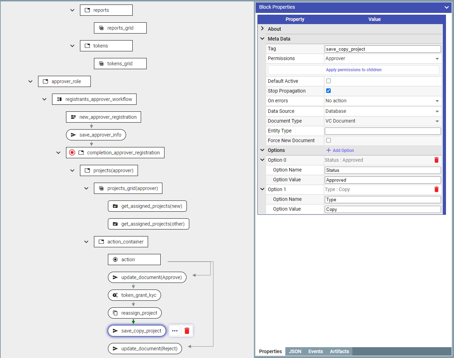
Task: Click the red record icon on completion_approver_registration
Action: click(x=72, y=153)
